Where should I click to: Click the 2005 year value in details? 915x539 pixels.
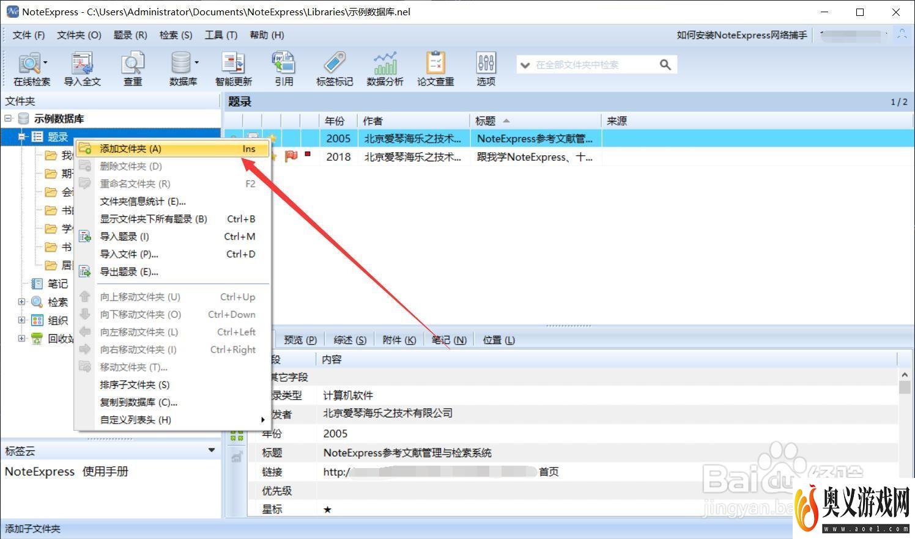click(335, 433)
